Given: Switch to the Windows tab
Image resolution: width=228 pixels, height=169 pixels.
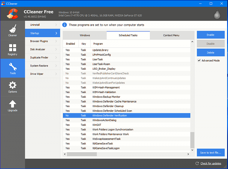Looking at the screenshot, I should pos(85,35).
